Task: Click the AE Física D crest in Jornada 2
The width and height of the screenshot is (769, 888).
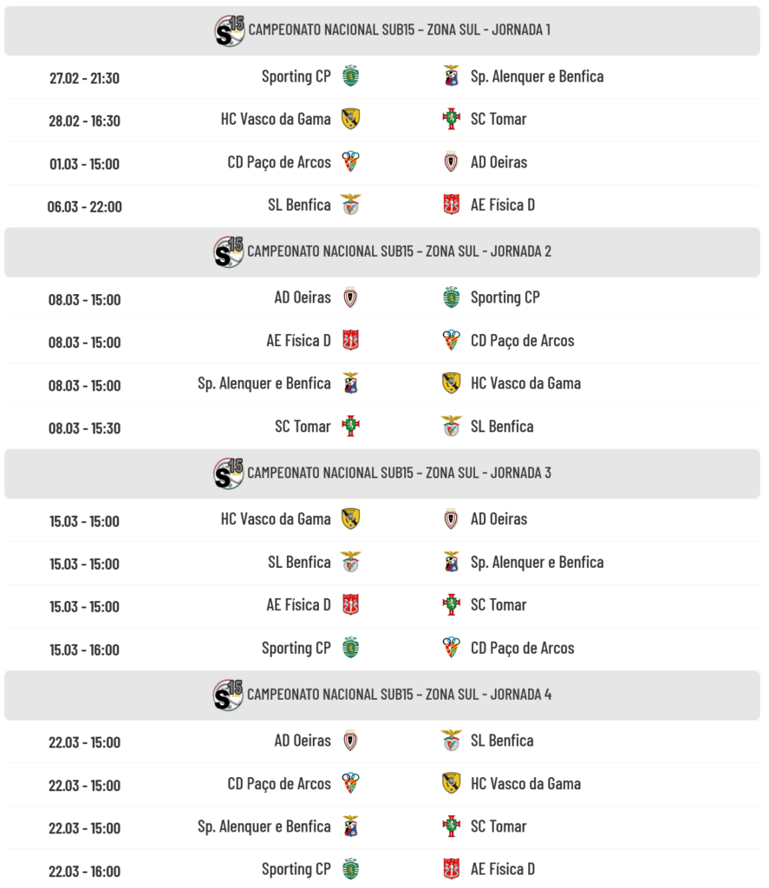Action: [x=350, y=340]
